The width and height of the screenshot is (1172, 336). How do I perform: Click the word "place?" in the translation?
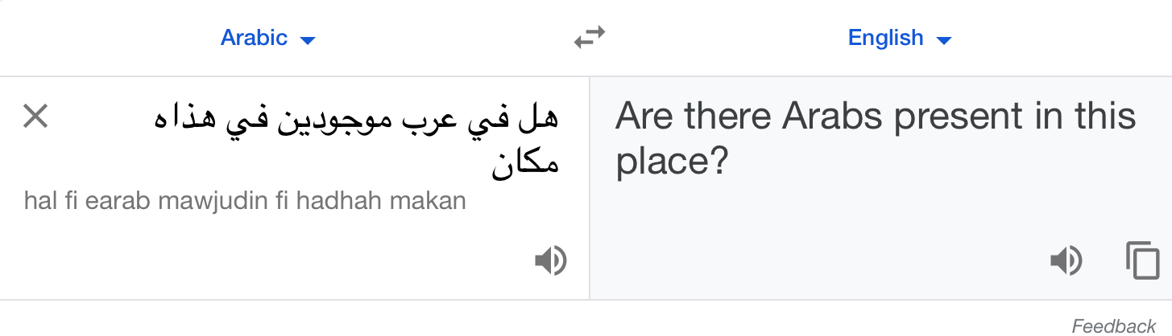[x=672, y=164]
